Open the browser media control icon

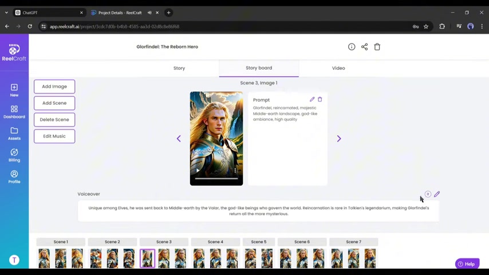pyautogui.click(x=459, y=26)
